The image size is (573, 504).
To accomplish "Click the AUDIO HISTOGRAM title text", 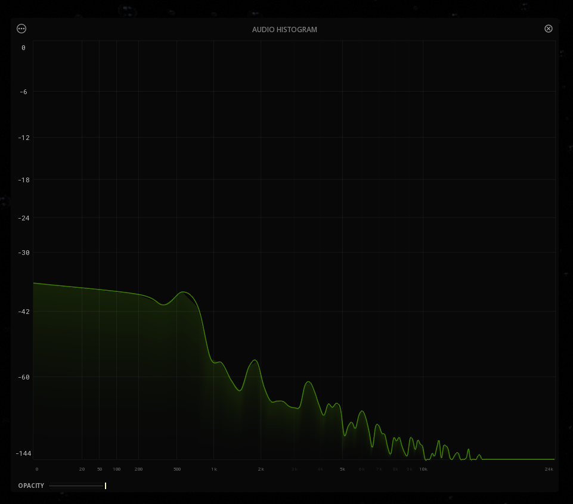I will pos(284,29).
